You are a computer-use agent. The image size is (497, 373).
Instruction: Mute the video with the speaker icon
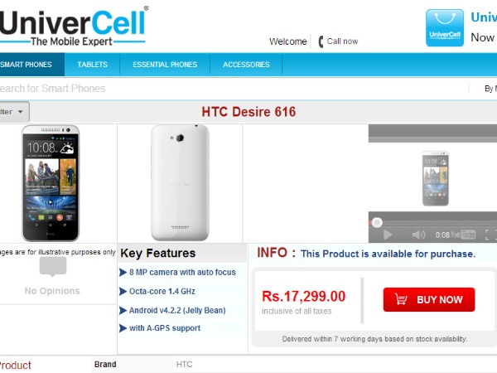click(x=418, y=235)
